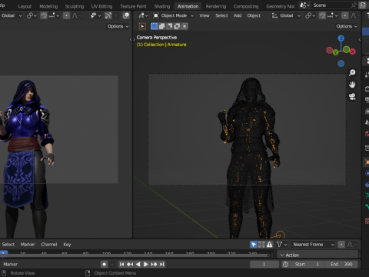369x277 pixels.
Task: Choose subtract selection mode icon
Action: (x=169, y=26)
